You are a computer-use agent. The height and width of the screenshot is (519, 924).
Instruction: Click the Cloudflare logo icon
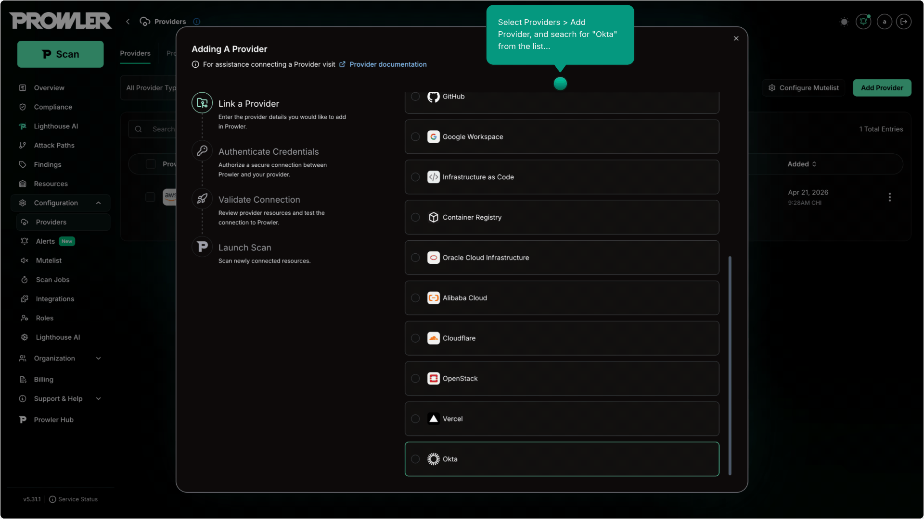pos(434,339)
